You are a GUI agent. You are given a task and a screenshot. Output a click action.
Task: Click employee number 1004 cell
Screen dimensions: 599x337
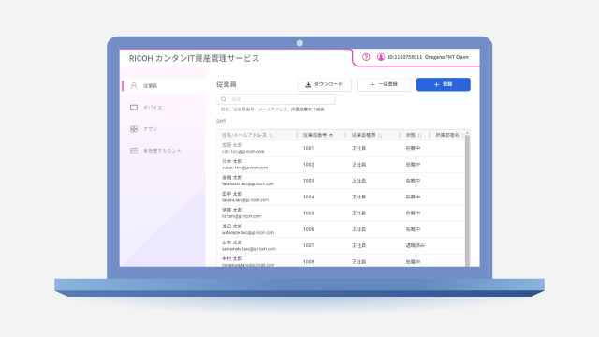[308, 198]
